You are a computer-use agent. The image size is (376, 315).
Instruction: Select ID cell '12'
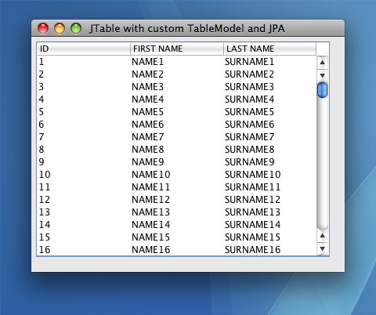pos(84,200)
